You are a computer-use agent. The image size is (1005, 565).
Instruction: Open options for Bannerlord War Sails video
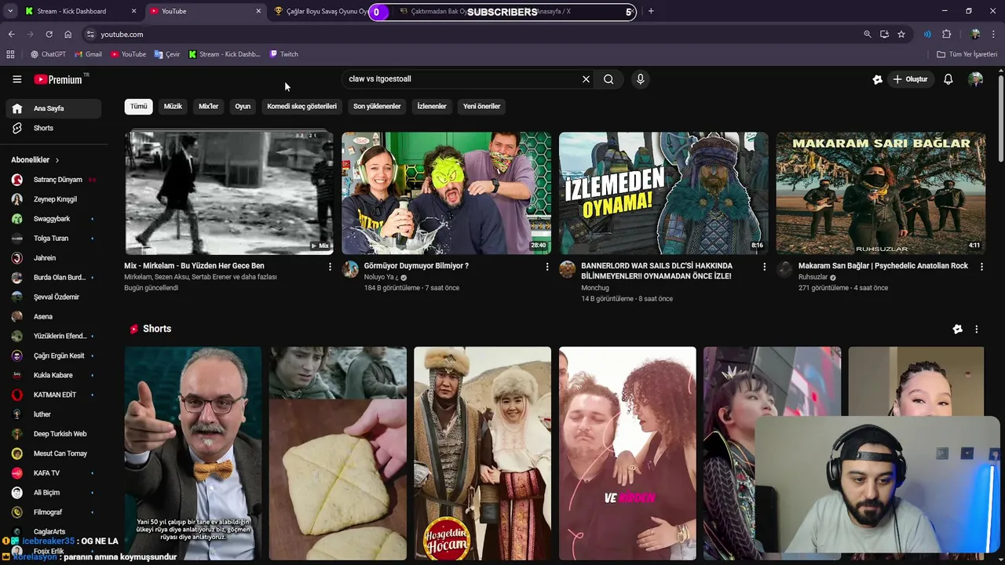[x=764, y=267]
